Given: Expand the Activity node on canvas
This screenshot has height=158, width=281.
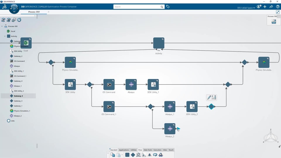Looking at the screenshot, I should tap(159, 50).
